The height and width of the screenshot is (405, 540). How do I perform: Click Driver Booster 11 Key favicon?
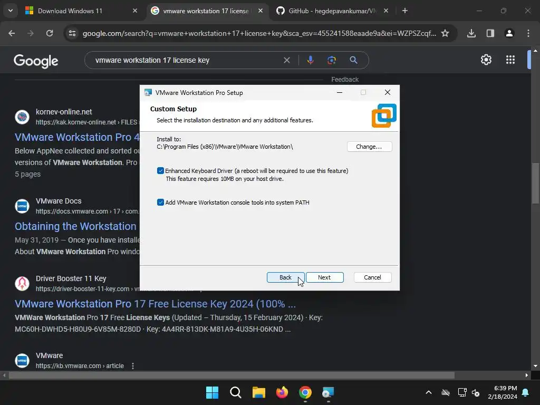tap(22, 283)
